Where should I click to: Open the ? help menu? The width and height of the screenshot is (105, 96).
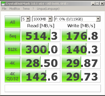pos(33,9)
